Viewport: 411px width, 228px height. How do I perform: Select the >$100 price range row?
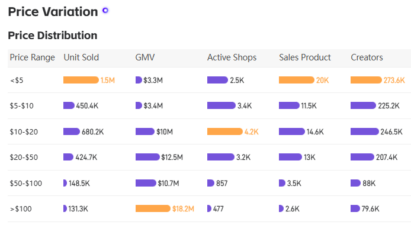point(209,209)
